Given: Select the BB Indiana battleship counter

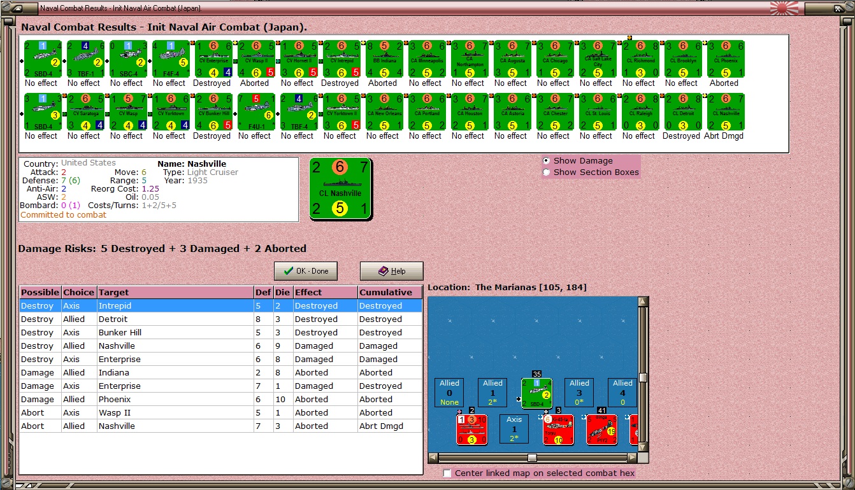Looking at the screenshot, I should [x=384, y=59].
